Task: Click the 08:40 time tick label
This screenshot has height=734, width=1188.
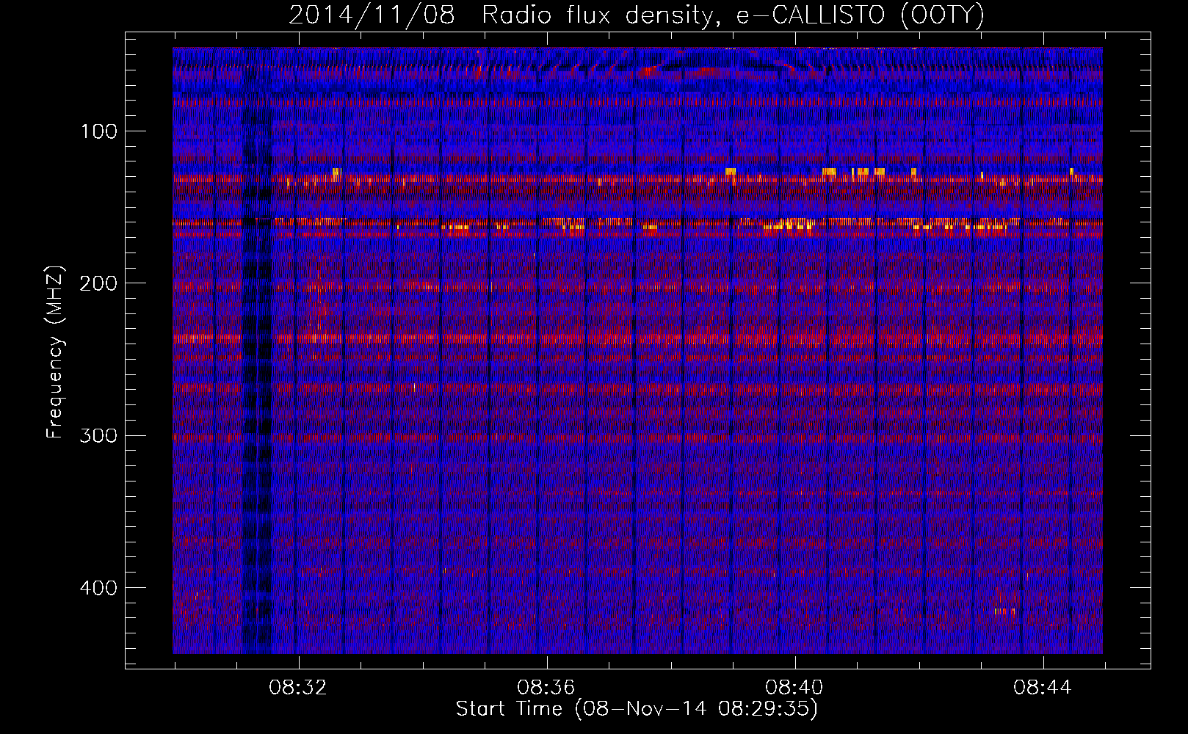Action: coord(794,688)
